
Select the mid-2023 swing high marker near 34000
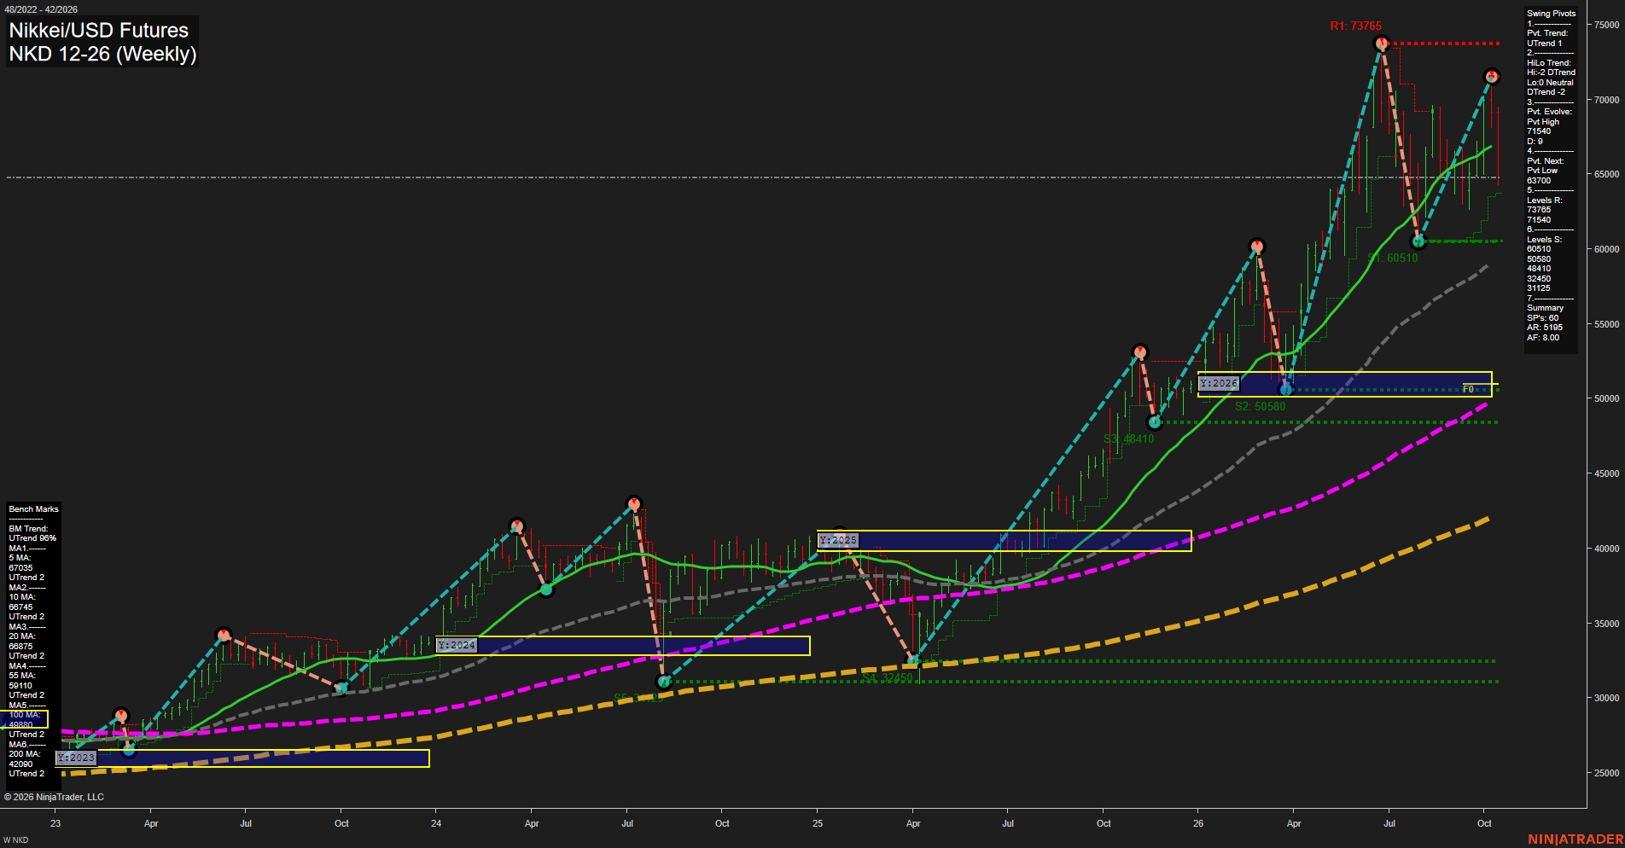224,635
